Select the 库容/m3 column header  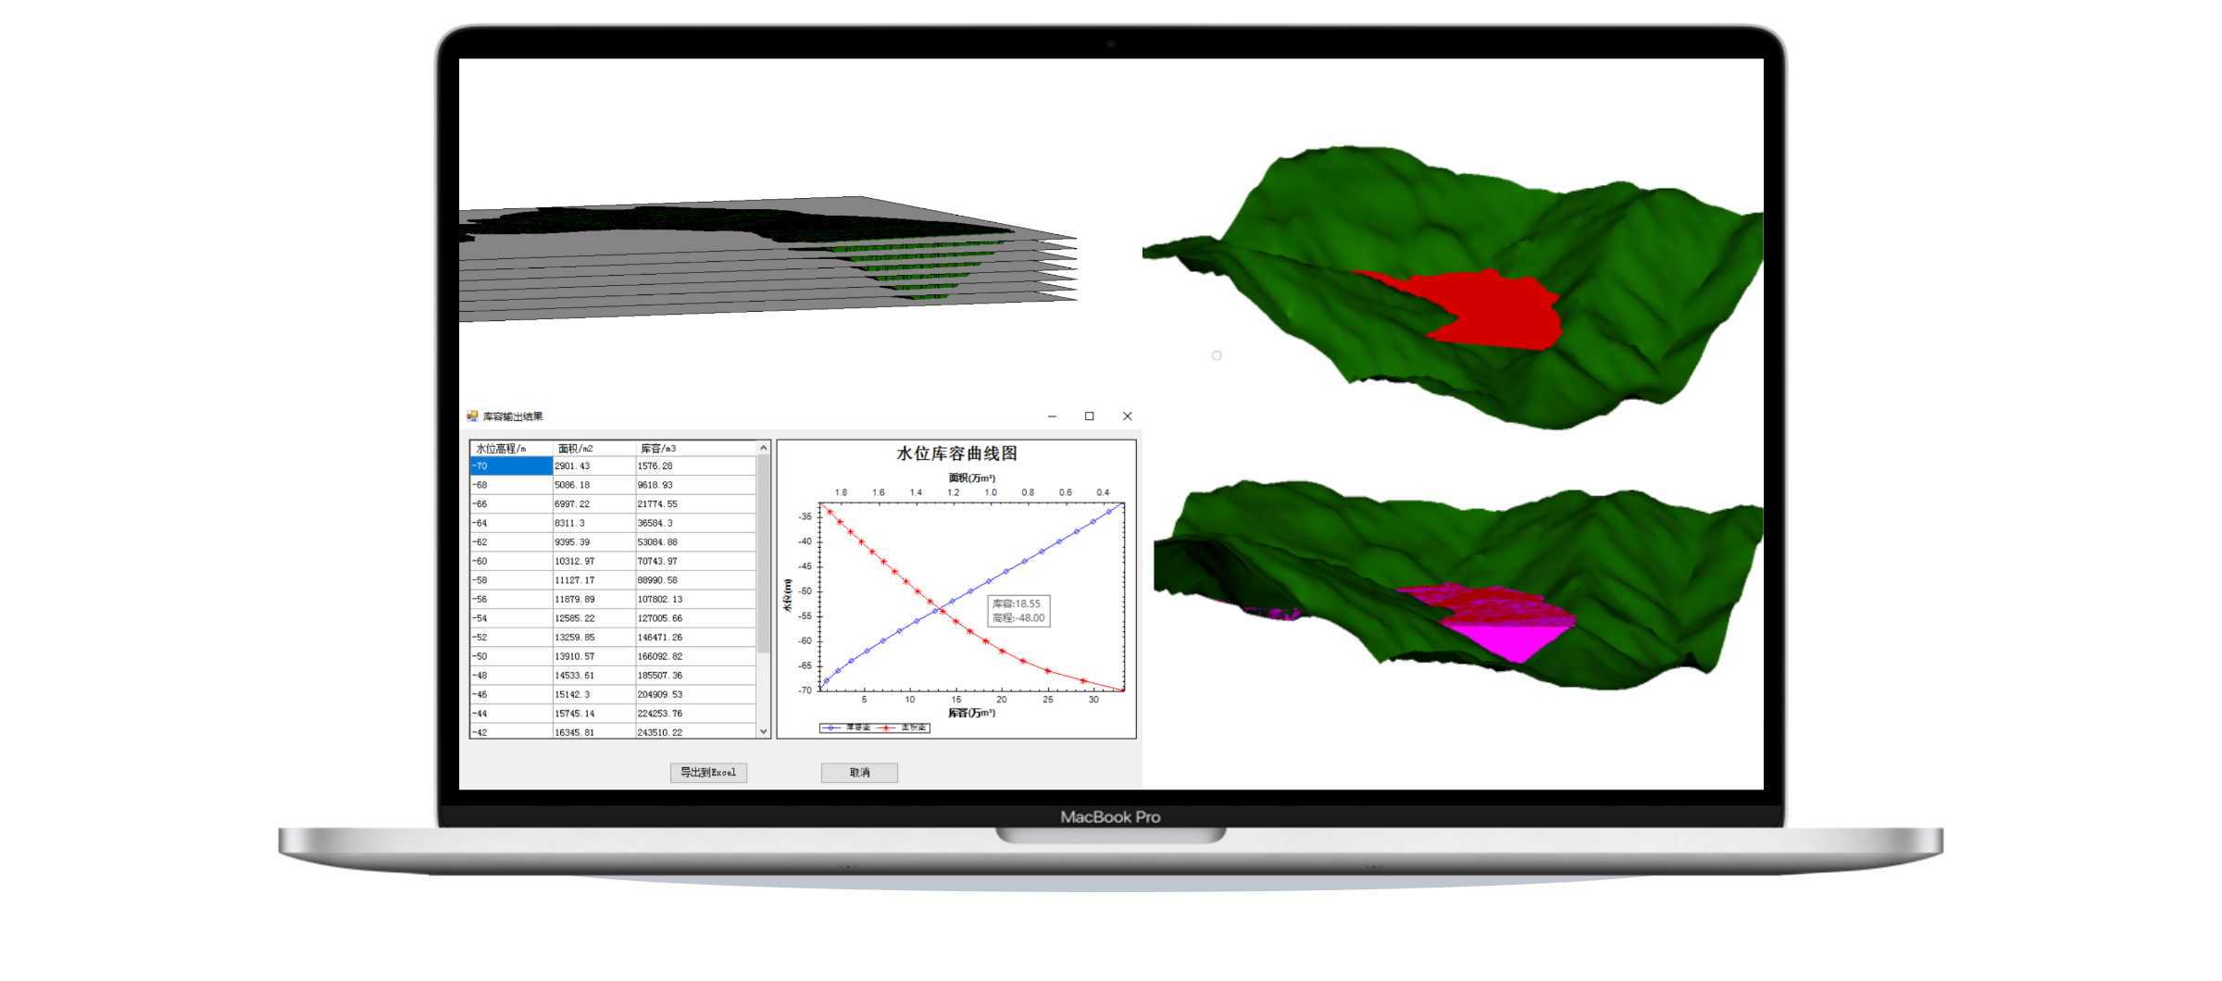pos(695,448)
